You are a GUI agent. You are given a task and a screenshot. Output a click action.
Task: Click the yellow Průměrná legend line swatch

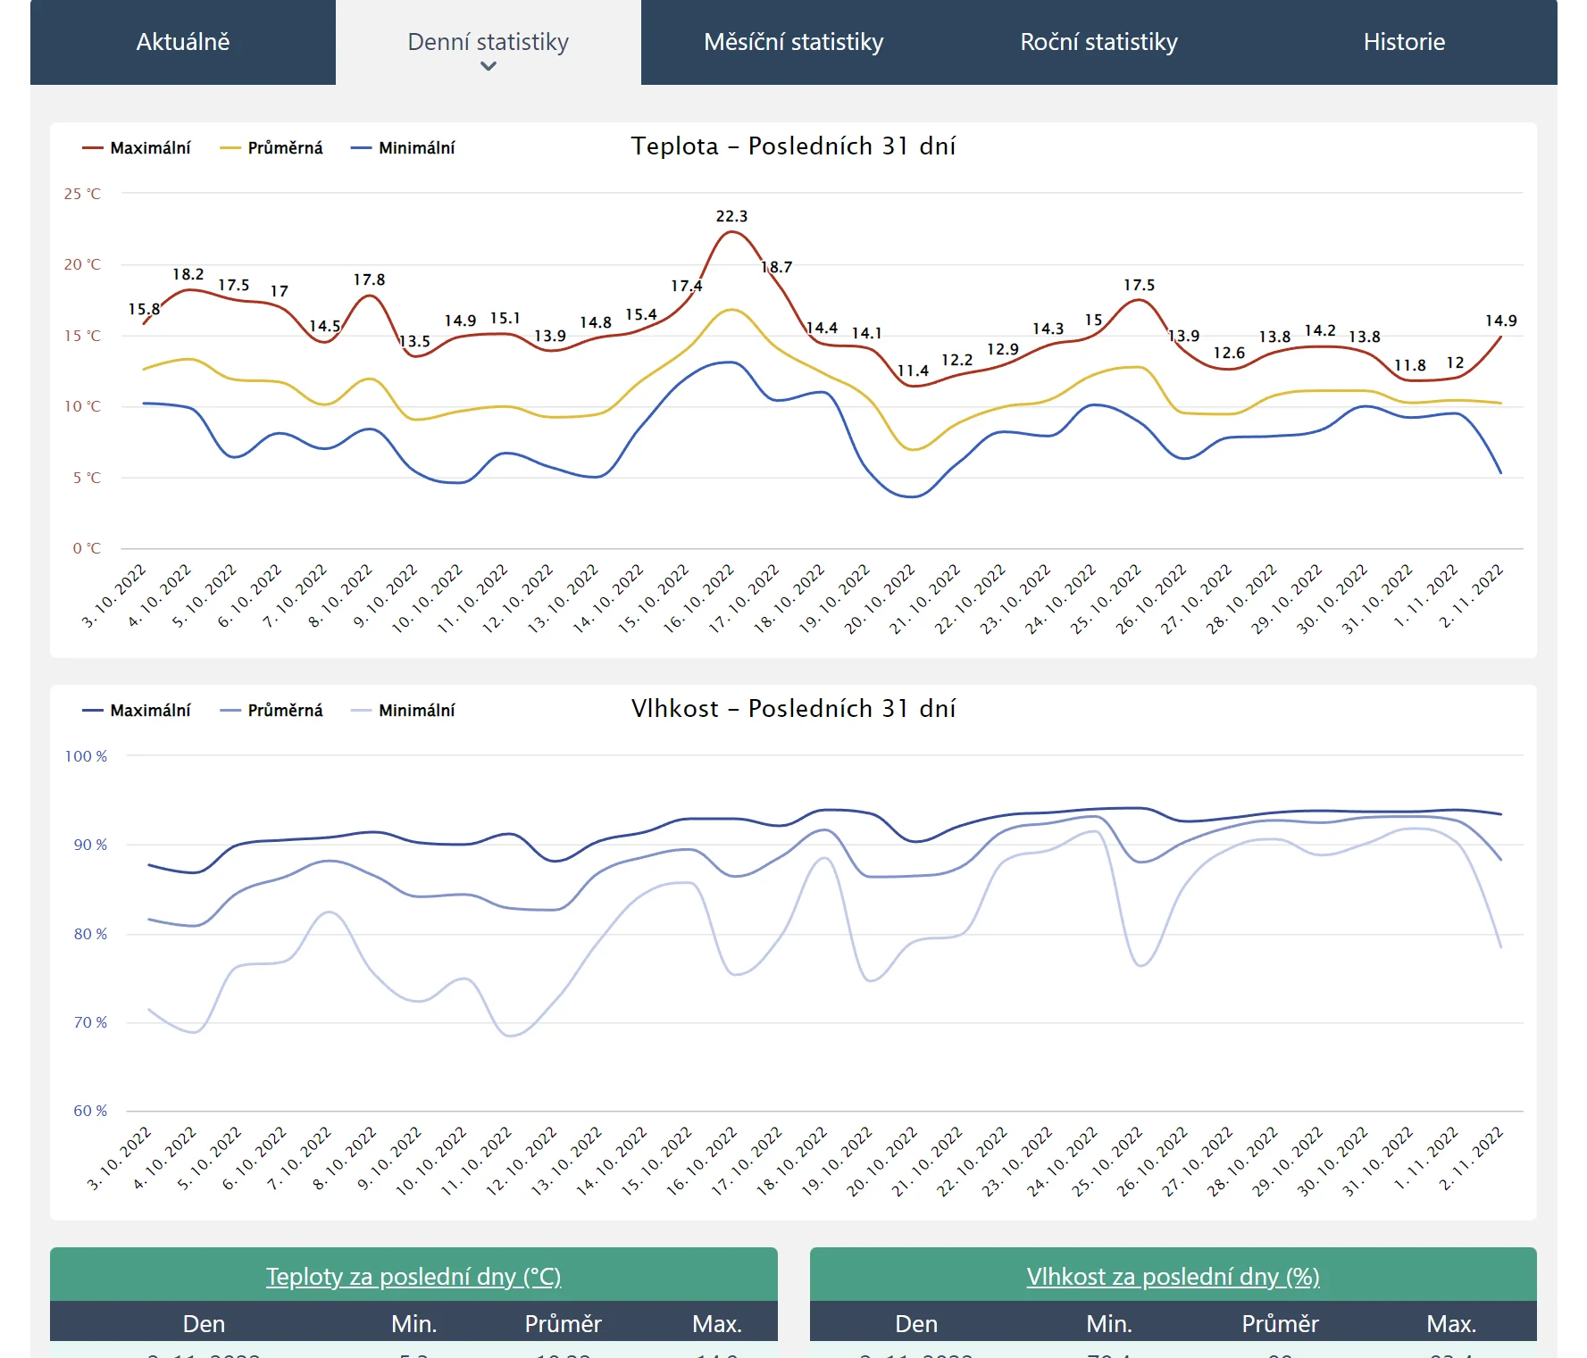point(230,148)
